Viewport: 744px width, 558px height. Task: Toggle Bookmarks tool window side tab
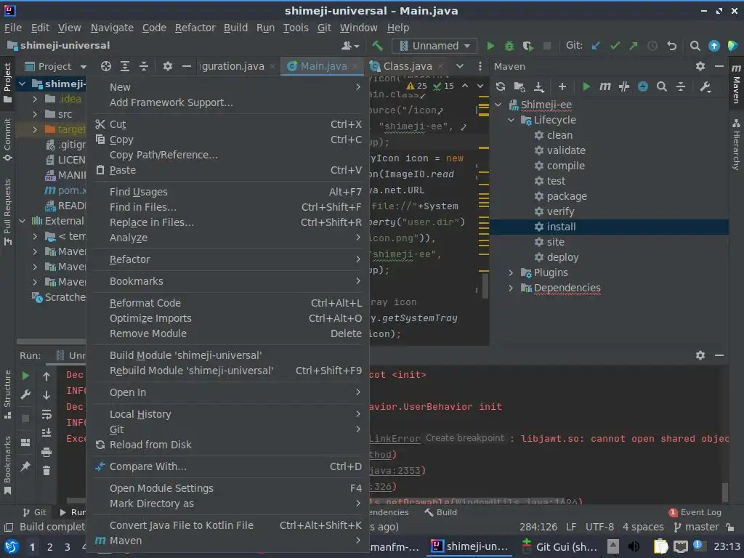[7, 465]
